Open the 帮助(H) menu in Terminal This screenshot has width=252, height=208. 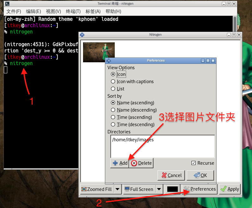coord(113,11)
